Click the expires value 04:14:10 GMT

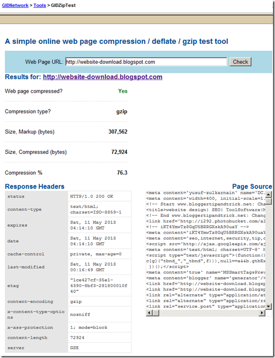[99, 225]
